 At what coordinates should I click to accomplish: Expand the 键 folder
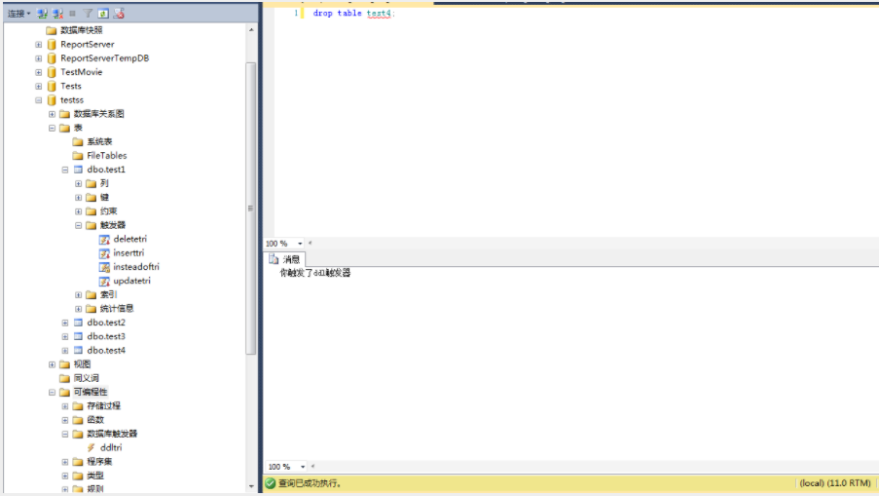pyautogui.click(x=78, y=198)
